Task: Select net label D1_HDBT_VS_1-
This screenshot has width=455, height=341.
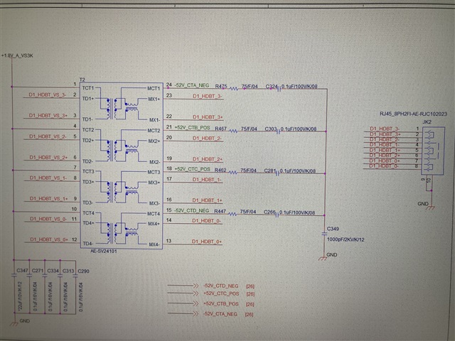Action: coord(48,178)
